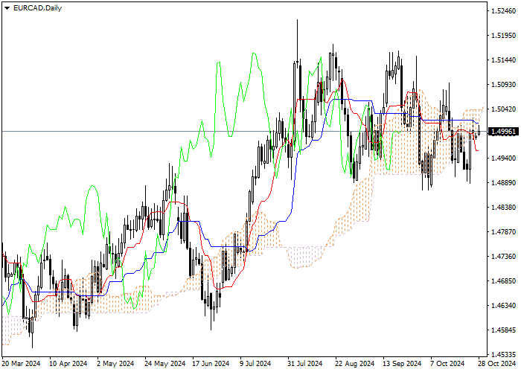Click the 28 Oct 2024 date label
The width and height of the screenshot is (521, 372).
coord(497,364)
